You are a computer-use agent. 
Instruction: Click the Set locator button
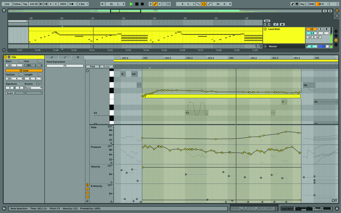267,21
